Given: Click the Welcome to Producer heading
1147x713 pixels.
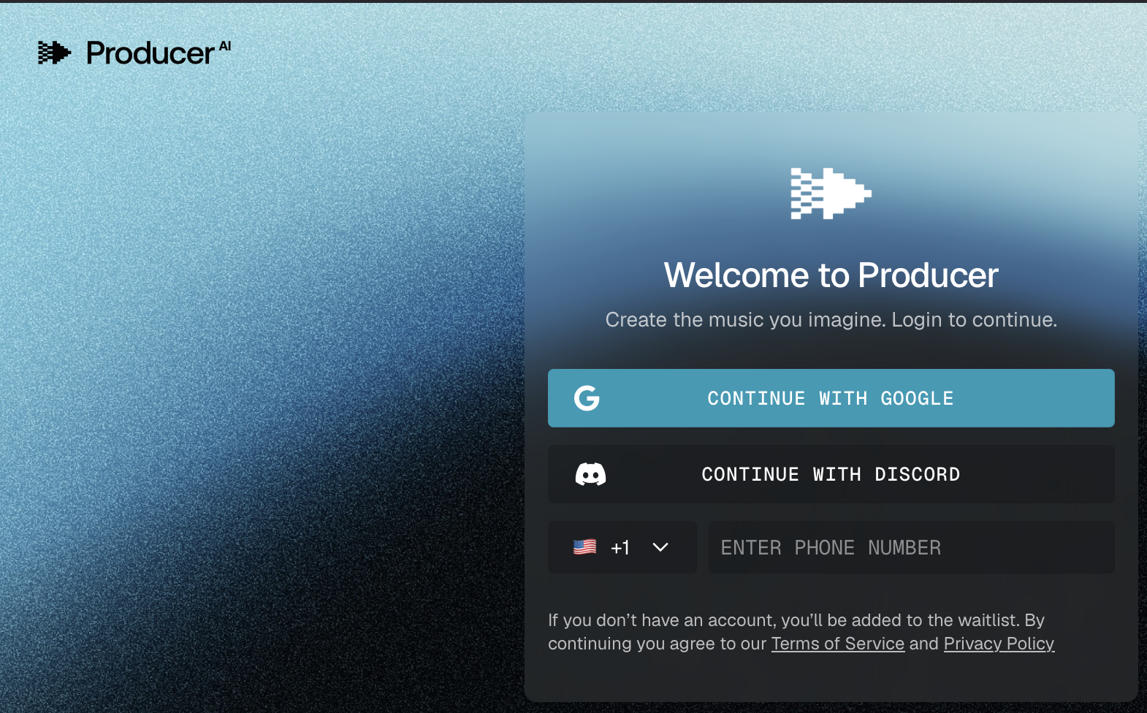Looking at the screenshot, I should coord(831,275).
